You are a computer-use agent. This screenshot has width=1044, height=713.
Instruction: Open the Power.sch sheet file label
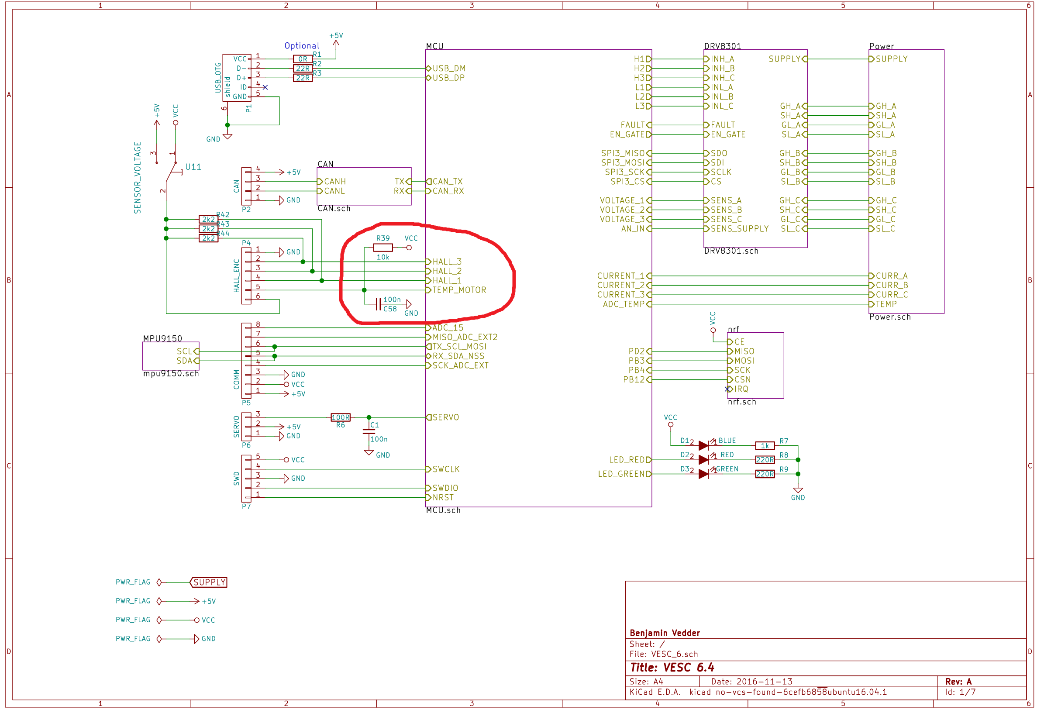(890, 317)
